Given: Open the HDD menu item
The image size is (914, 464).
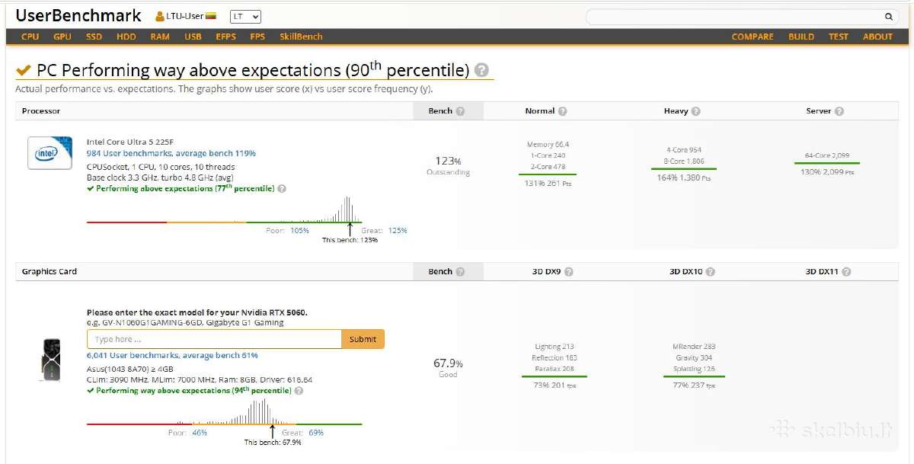Looking at the screenshot, I should pos(126,37).
